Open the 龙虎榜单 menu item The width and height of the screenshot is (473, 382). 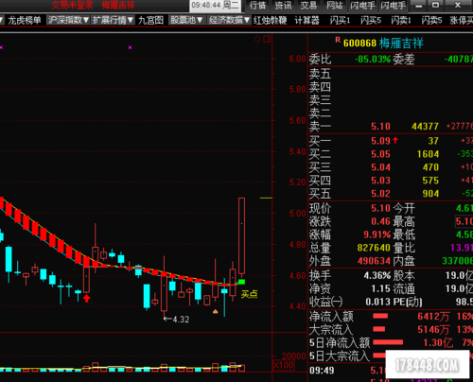coord(25,21)
